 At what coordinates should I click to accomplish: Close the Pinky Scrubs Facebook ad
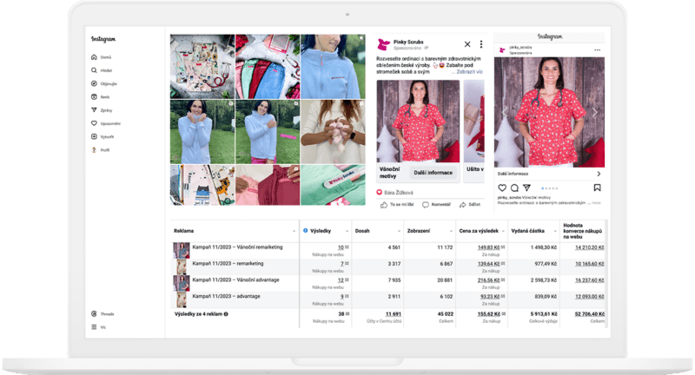click(467, 44)
